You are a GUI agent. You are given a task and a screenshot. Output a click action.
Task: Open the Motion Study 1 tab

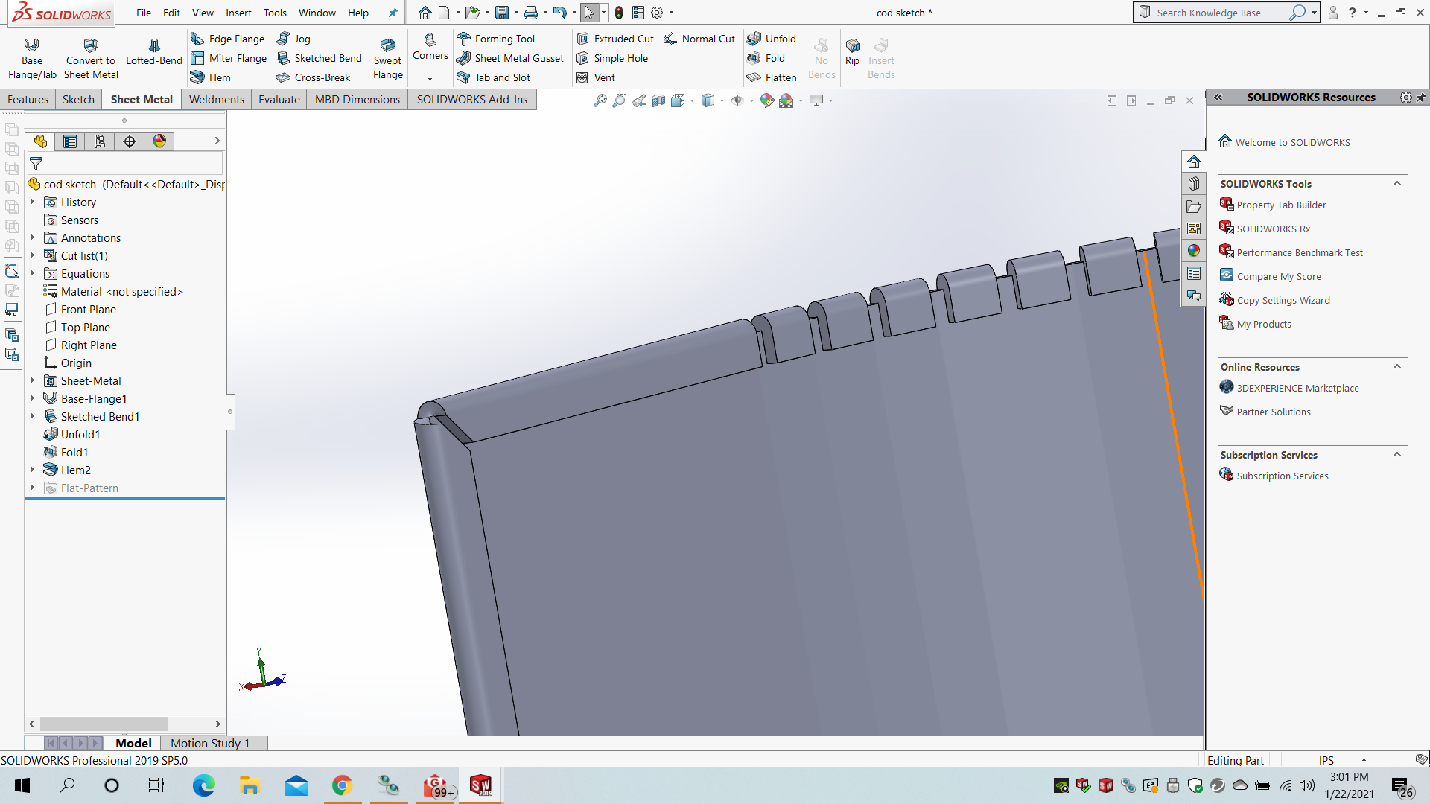click(210, 743)
